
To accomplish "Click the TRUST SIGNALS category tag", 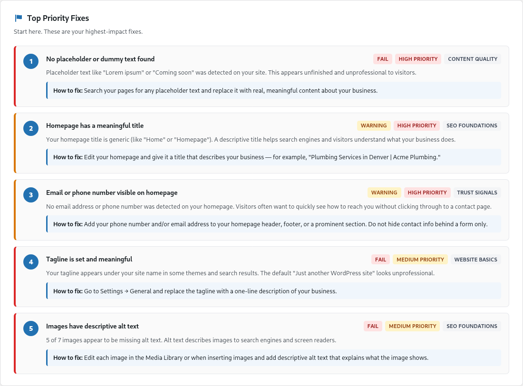I will pyautogui.click(x=477, y=193).
